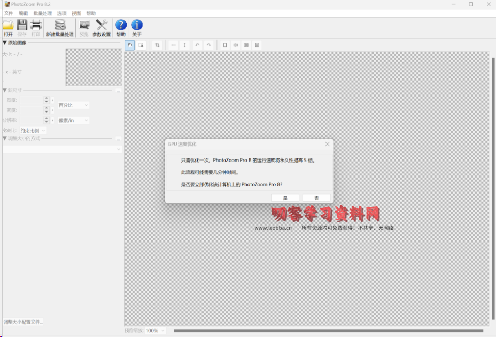The height and width of the screenshot is (337, 496).
Task: Click the horizontal scrollbar under preview
Action: click(x=328, y=331)
